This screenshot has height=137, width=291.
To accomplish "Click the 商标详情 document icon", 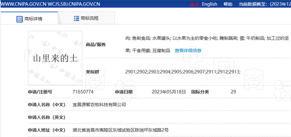I will click(19, 19).
